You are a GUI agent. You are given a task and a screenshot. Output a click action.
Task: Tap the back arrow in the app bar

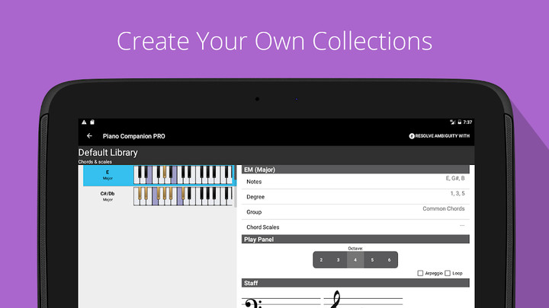click(x=90, y=136)
